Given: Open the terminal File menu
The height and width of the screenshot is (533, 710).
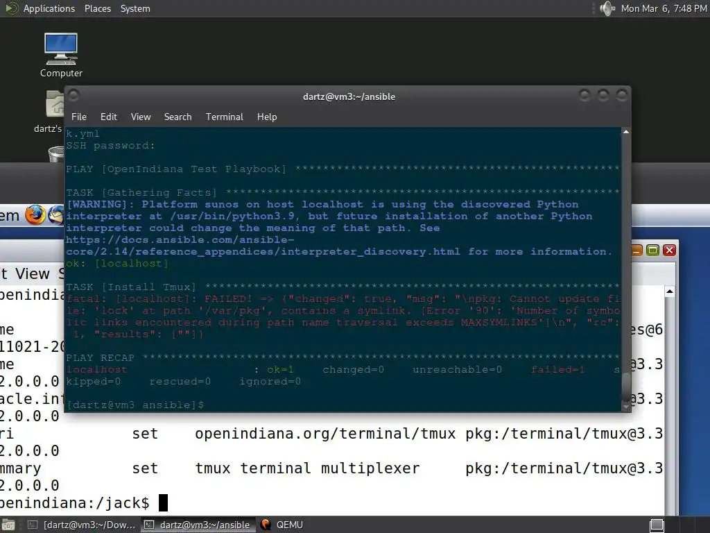Looking at the screenshot, I should 79,117.
